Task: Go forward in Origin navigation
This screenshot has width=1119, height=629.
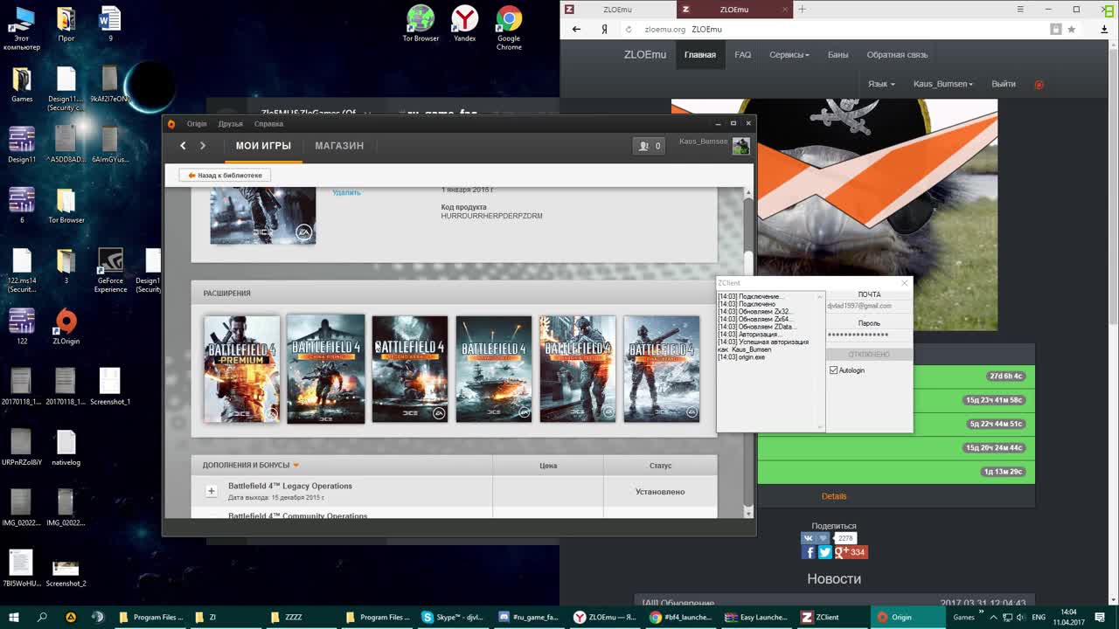Action: (x=203, y=146)
